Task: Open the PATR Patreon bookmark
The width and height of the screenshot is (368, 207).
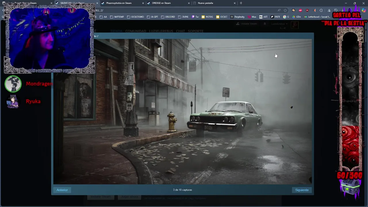Action: tap(275, 17)
